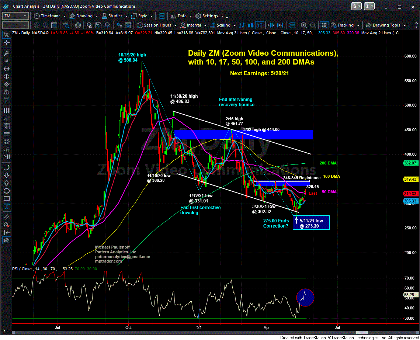The height and width of the screenshot is (340, 420).
Task: Click the Session Hours button
Action: pos(157,25)
